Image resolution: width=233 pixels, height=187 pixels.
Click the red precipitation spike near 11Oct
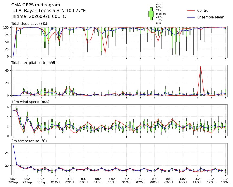(x=200, y=67)
